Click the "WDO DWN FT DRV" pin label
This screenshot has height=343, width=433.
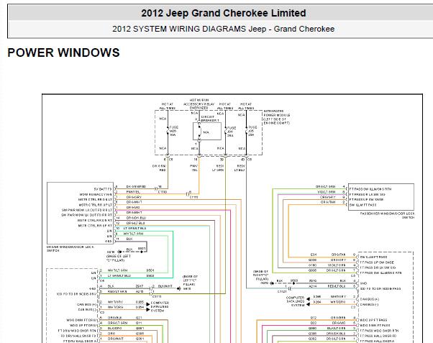(x=82, y=321)
